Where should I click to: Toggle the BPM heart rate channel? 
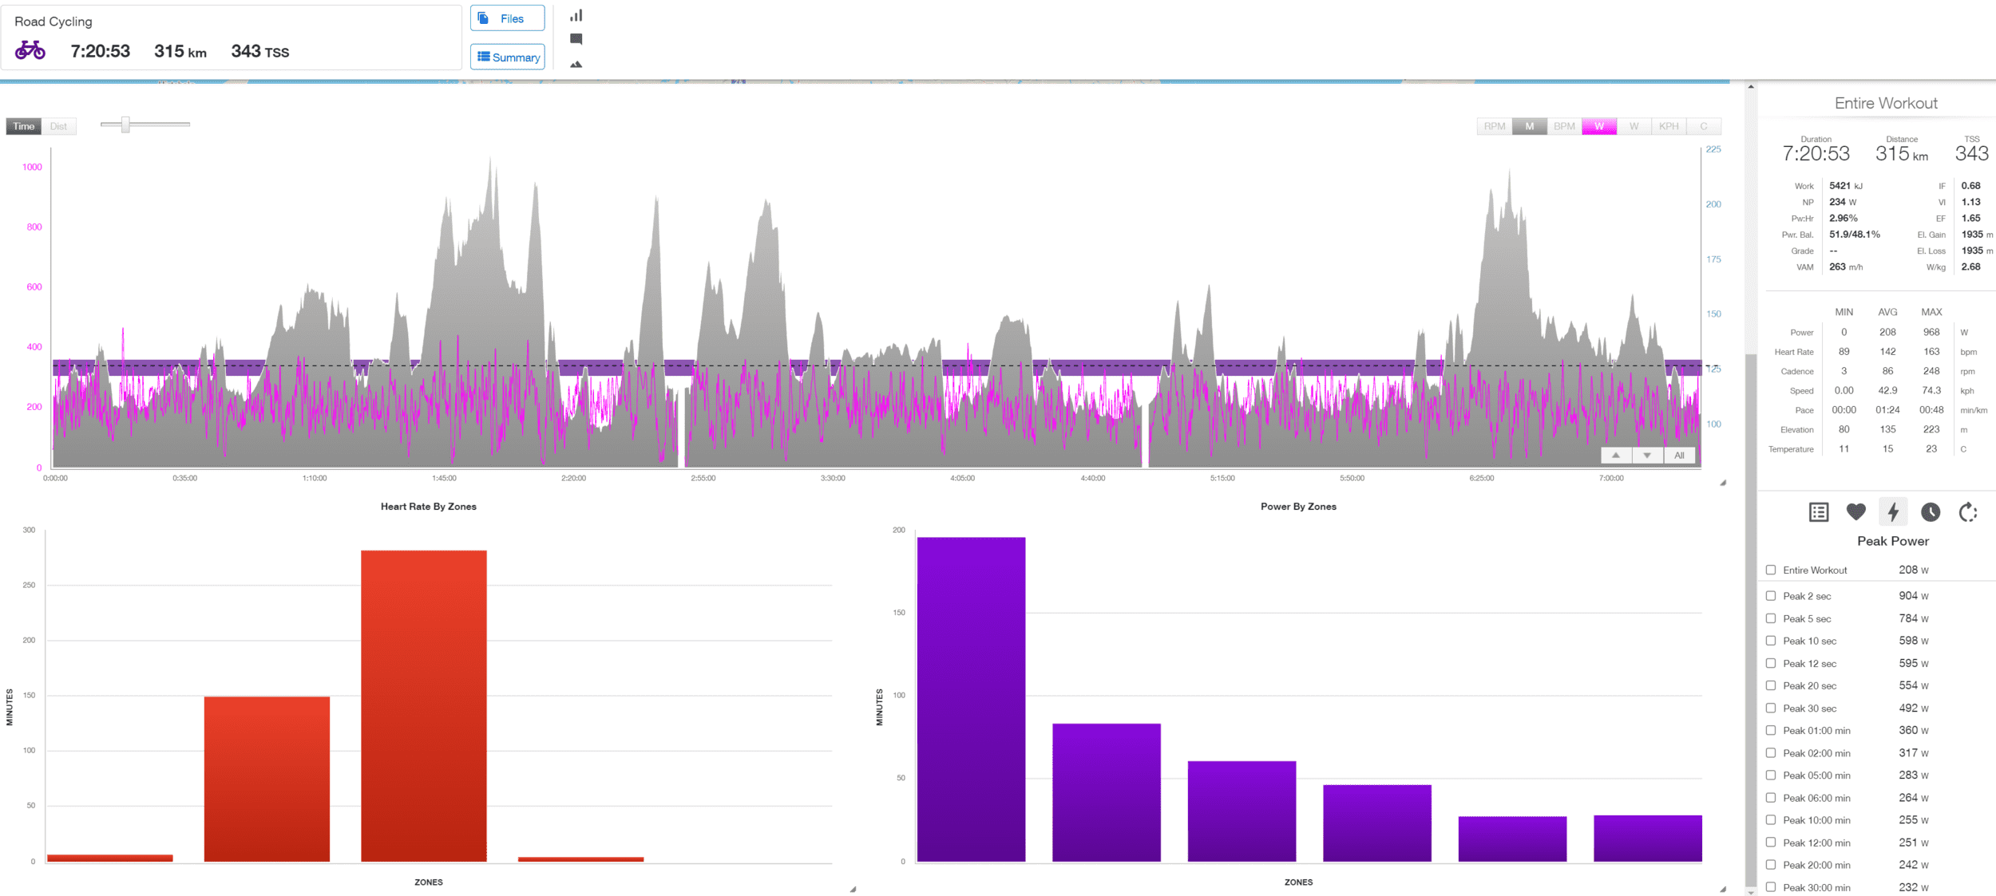pyautogui.click(x=1565, y=126)
